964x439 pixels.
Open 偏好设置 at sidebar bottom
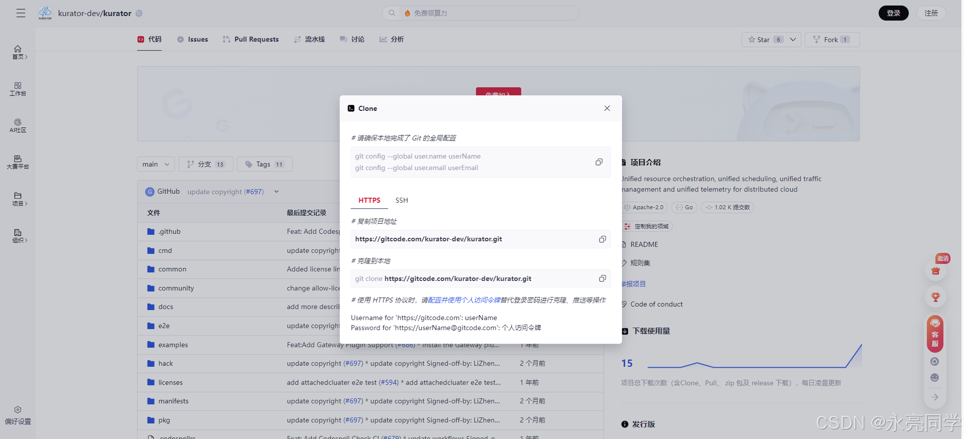pos(18,415)
